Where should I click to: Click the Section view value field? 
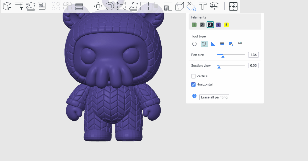coord(253,65)
